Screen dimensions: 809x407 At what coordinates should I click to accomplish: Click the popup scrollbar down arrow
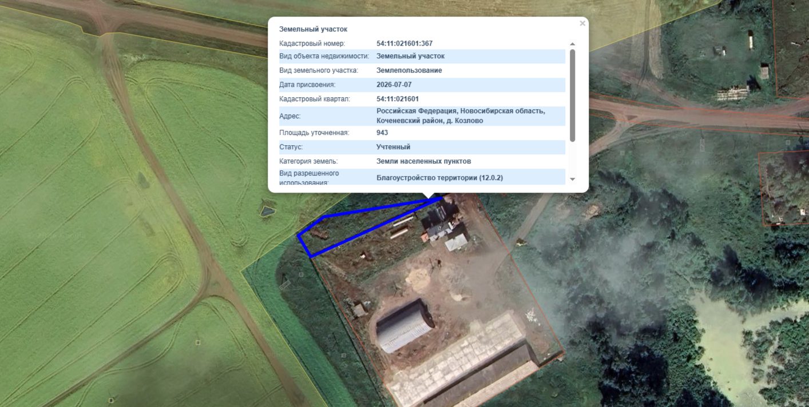(x=573, y=179)
